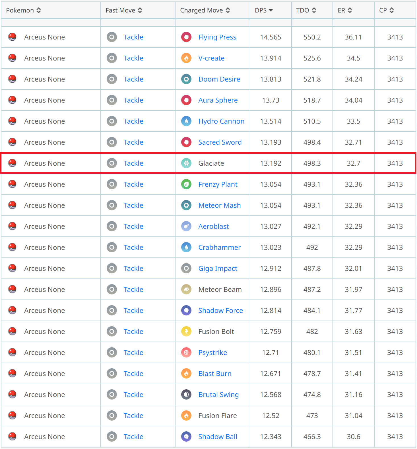Click the ice-type icon next to Glaciate
The image size is (417, 449).
tap(186, 163)
